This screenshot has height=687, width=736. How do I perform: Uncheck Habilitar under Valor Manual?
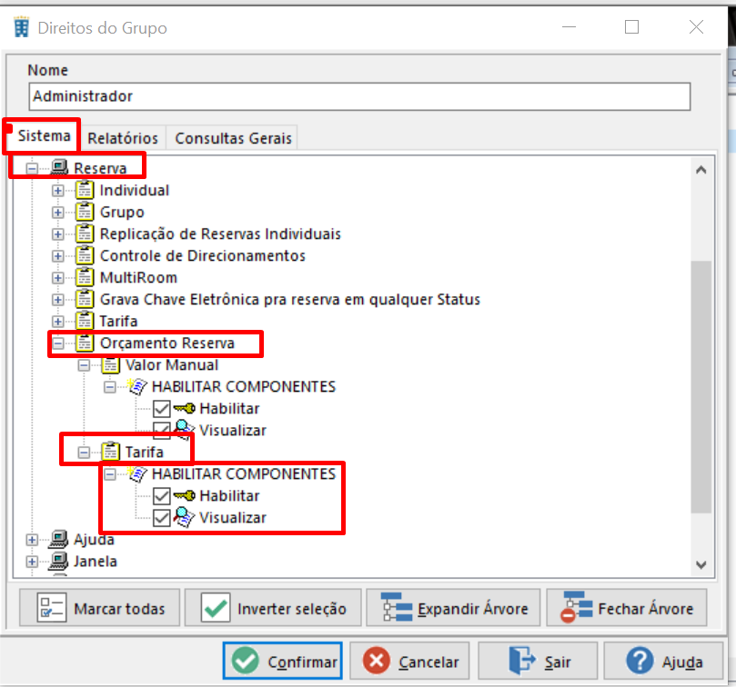pyautogui.click(x=161, y=408)
